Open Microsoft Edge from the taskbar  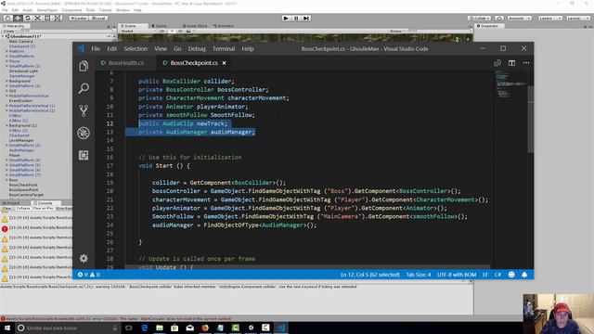tap(145, 328)
